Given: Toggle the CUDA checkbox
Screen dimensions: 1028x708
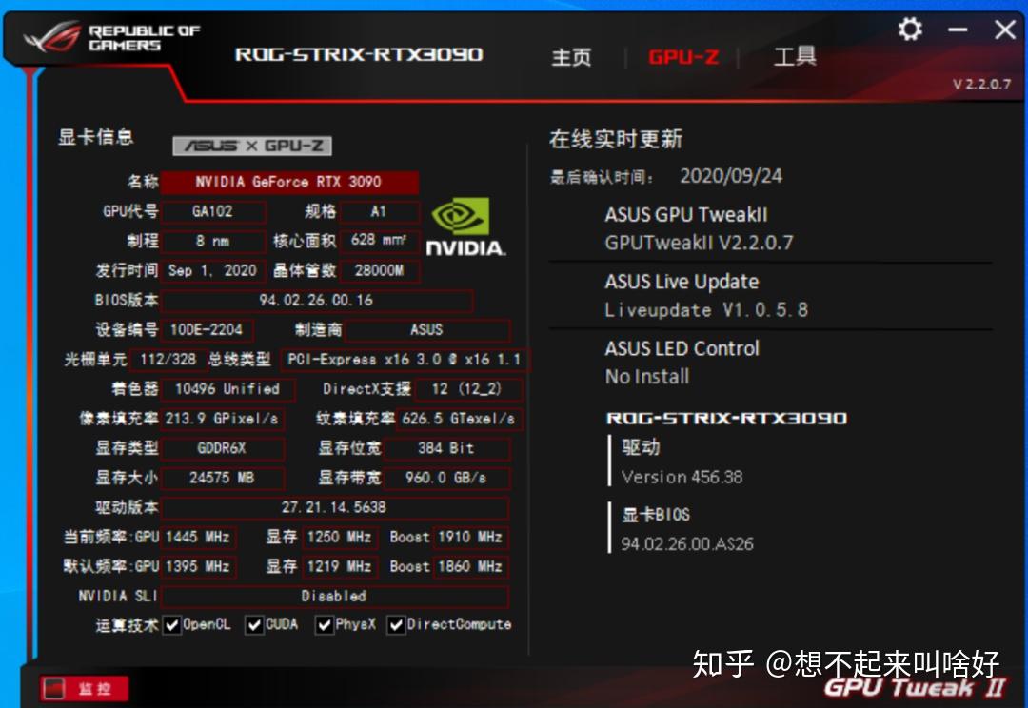Looking at the screenshot, I should [254, 625].
